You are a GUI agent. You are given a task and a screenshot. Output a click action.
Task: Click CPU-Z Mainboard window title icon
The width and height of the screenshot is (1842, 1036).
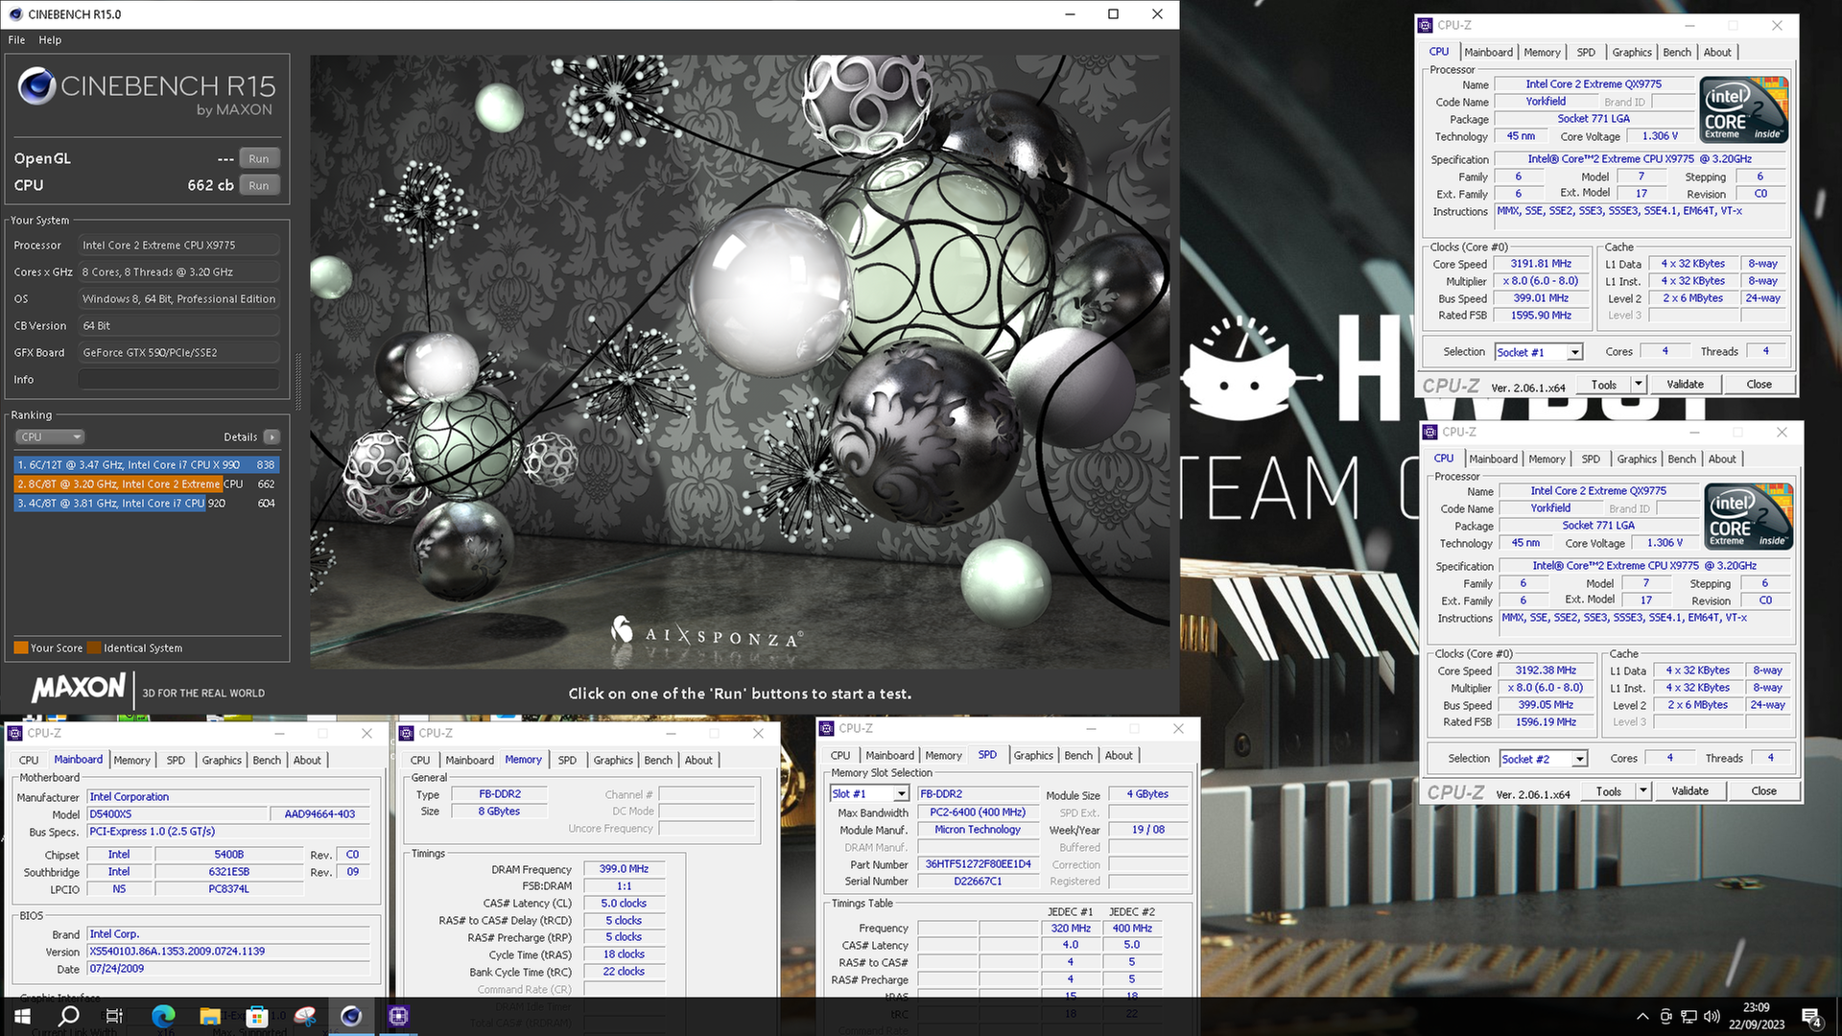click(x=14, y=733)
